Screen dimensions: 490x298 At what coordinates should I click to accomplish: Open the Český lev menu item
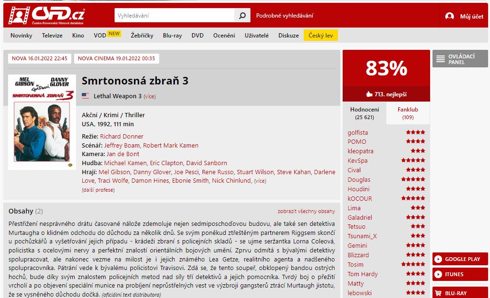point(321,36)
